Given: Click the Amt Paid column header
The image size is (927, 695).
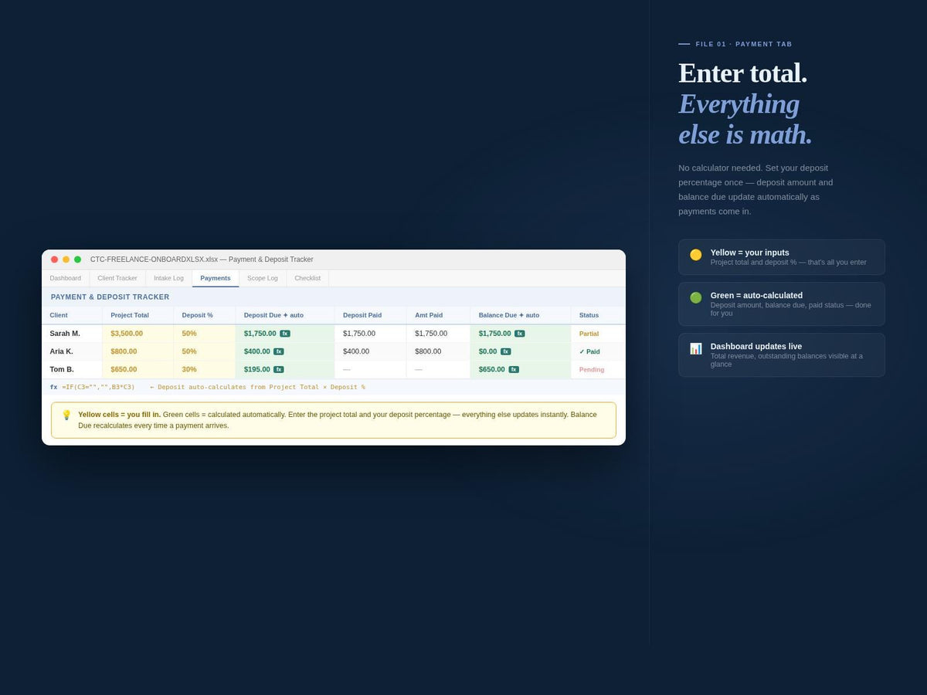Looking at the screenshot, I should click(438, 315).
